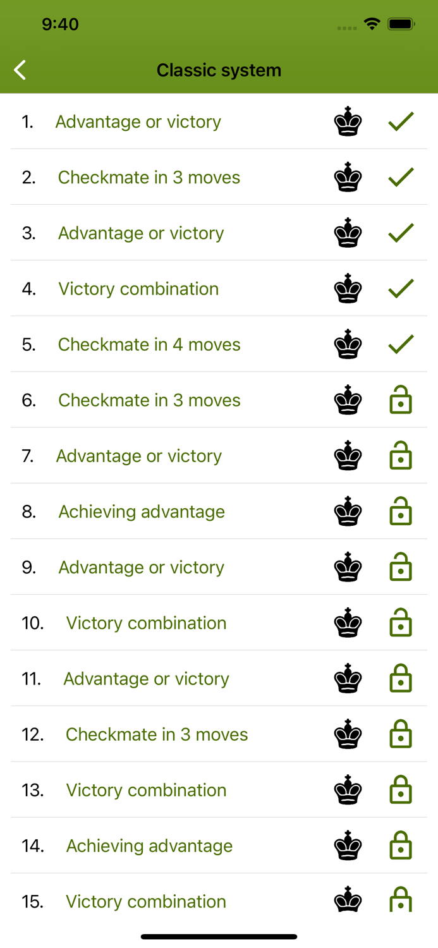This screenshot has height=948, width=438.
Task: Click the king icon on puzzle 1
Action: pyautogui.click(x=348, y=121)
